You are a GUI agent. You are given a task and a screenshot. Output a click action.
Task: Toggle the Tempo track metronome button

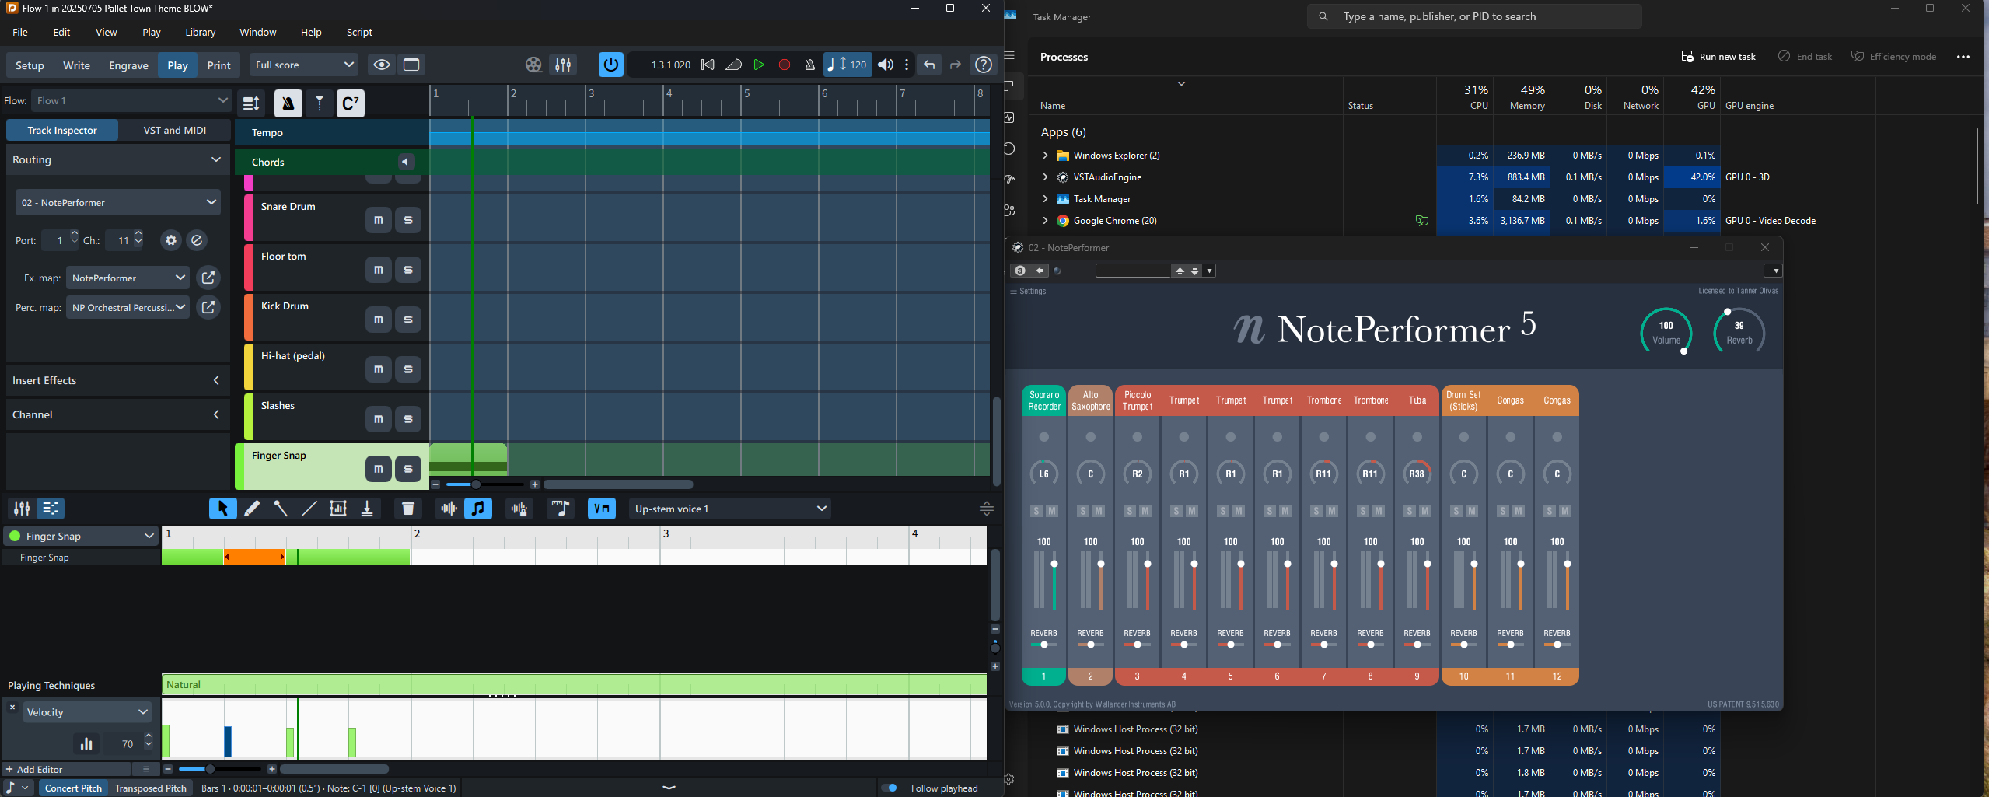288,103
